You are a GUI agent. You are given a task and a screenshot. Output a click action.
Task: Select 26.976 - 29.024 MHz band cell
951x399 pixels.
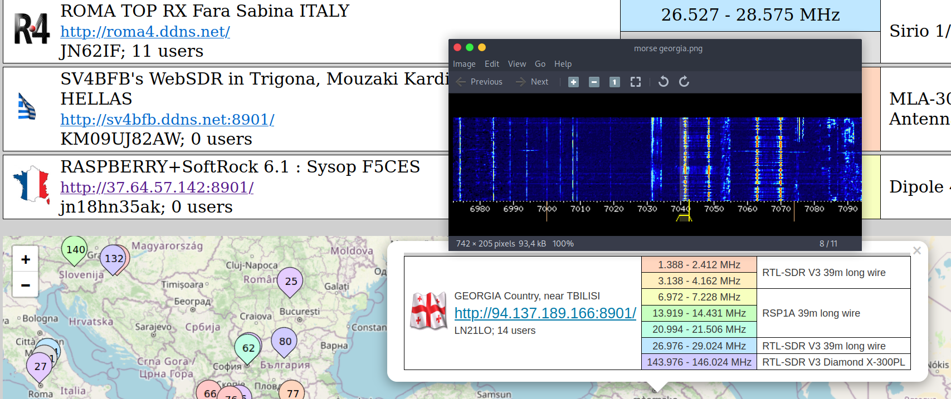tap(699, 346)
